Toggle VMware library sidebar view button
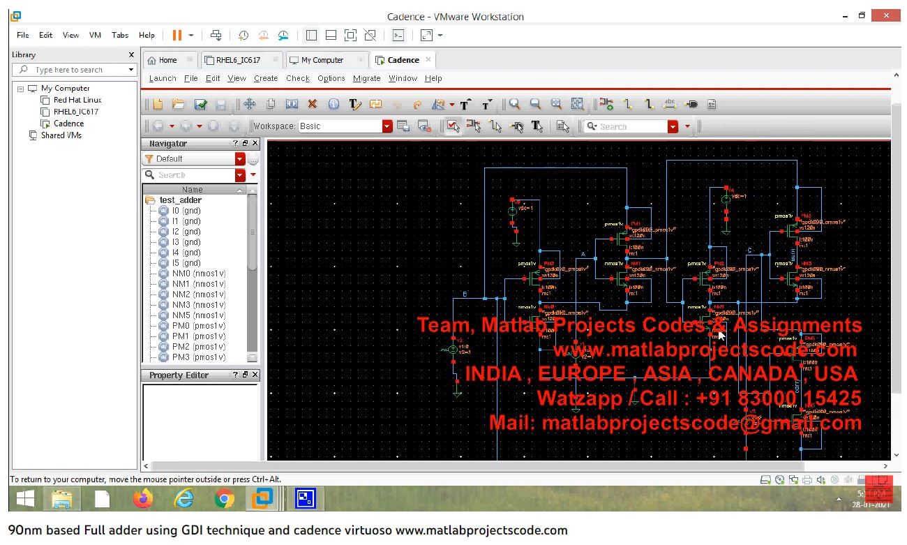 pyautogui.click(x=311, y=35)
